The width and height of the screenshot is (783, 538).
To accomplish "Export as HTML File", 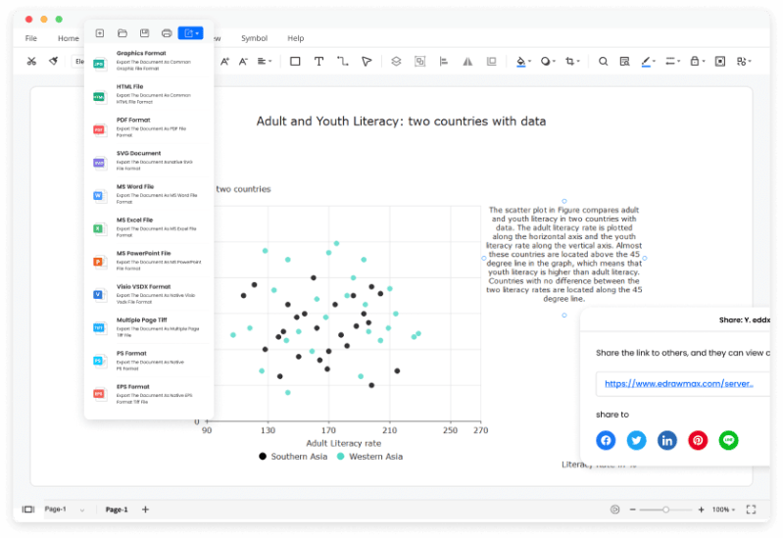I will click(149, 94).
